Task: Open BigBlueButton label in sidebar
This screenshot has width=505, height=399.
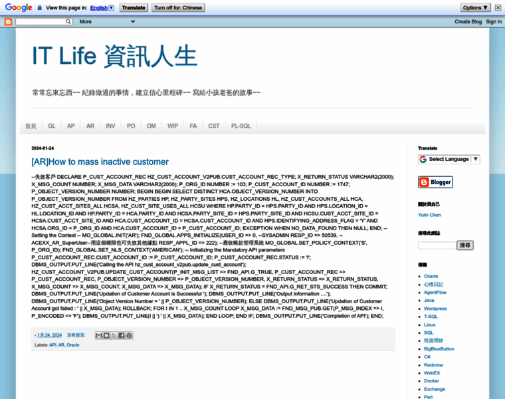Action: (439, 349)
